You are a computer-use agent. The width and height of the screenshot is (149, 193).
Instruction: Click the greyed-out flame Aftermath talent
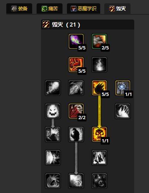click(99, 65)
